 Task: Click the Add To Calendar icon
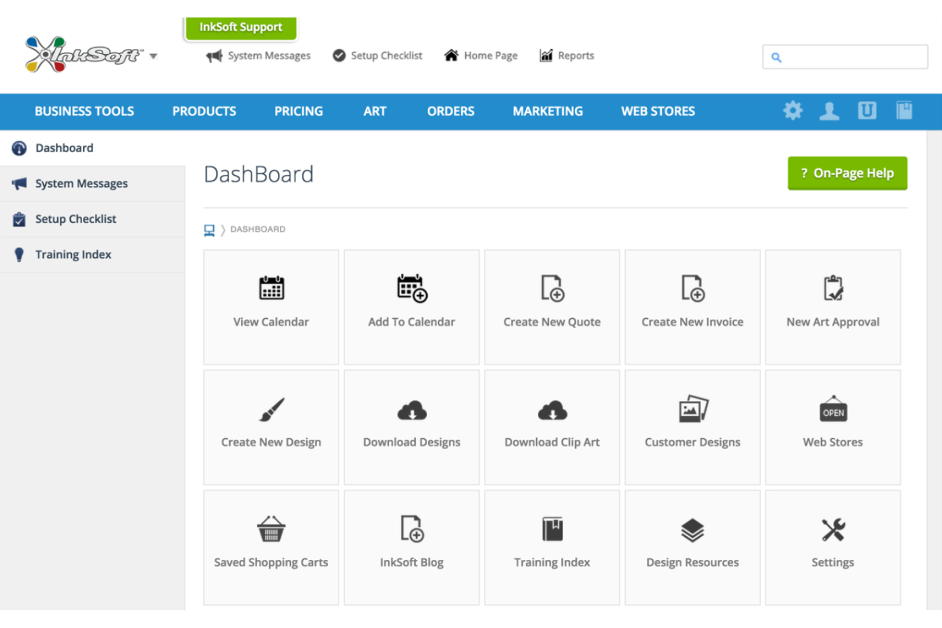412,288
